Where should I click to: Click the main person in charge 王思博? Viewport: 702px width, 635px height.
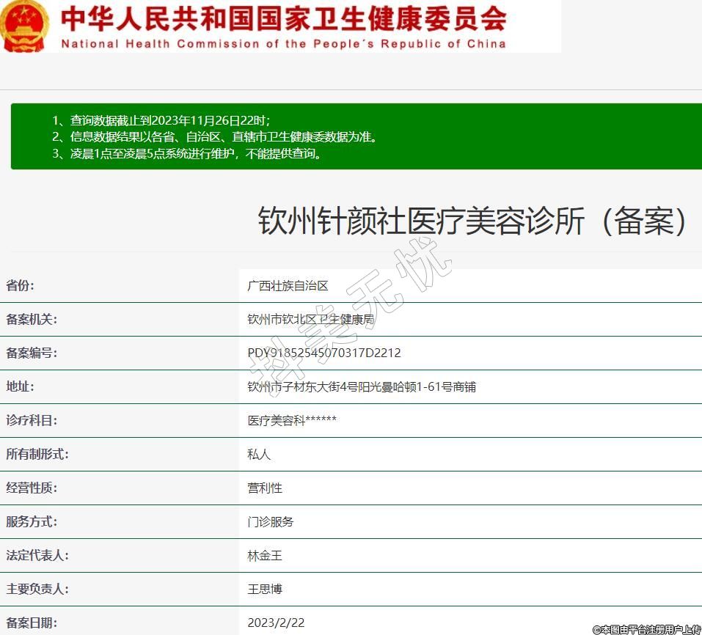[x=265, y=590]
